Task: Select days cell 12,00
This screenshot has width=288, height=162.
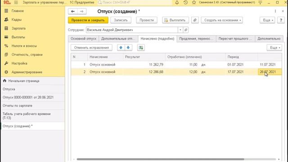Action: tap(193, 72)
